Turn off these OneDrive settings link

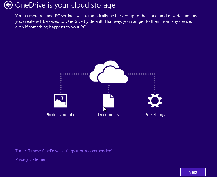pyautogui.click(x=64, y=151)
